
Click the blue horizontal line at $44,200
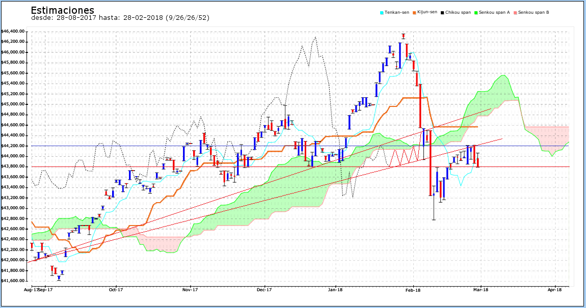click(300, 146)
